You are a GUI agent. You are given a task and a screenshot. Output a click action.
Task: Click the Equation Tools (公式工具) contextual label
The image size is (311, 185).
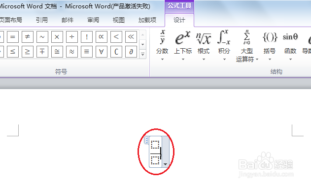(179, 6)
